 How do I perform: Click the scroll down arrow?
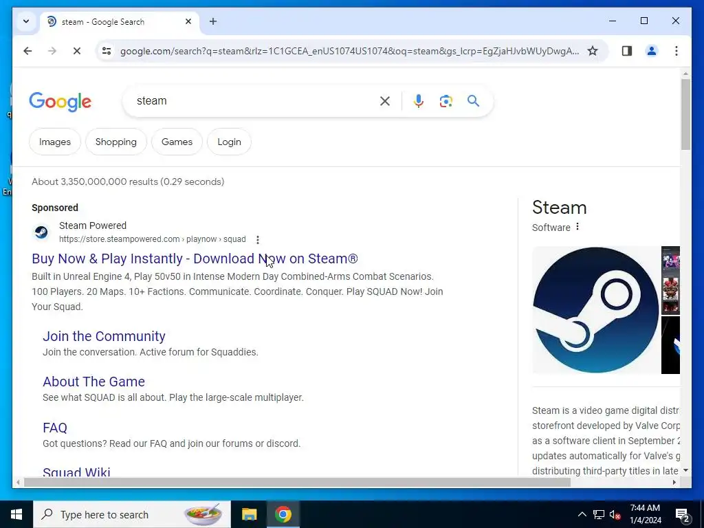pyautogui.click(x=685, y=470)
